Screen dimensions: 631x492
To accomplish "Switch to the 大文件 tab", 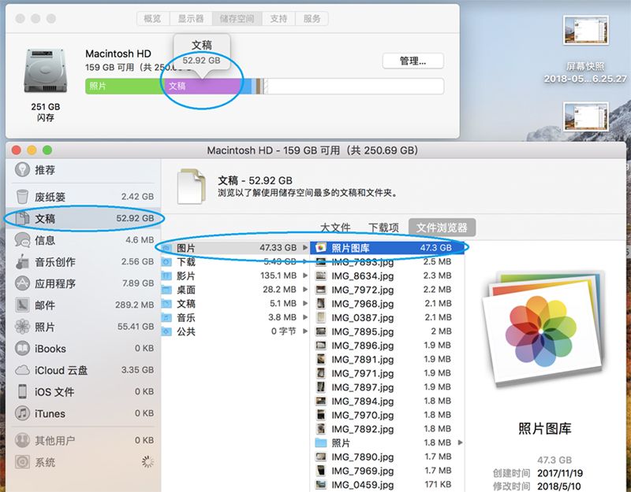I will (x=335, y=228).
